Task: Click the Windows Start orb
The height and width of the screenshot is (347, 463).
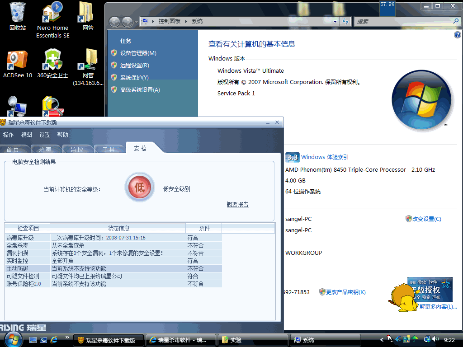Action: (x=12, y=339)
